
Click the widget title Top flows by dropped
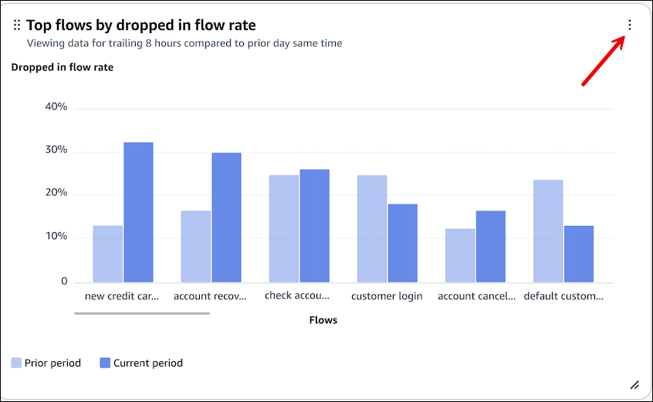(x=141, y=25)
